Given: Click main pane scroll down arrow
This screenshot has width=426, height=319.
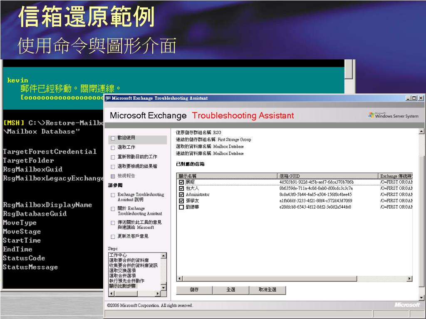Looking at the screenshot, I should 421,297.
